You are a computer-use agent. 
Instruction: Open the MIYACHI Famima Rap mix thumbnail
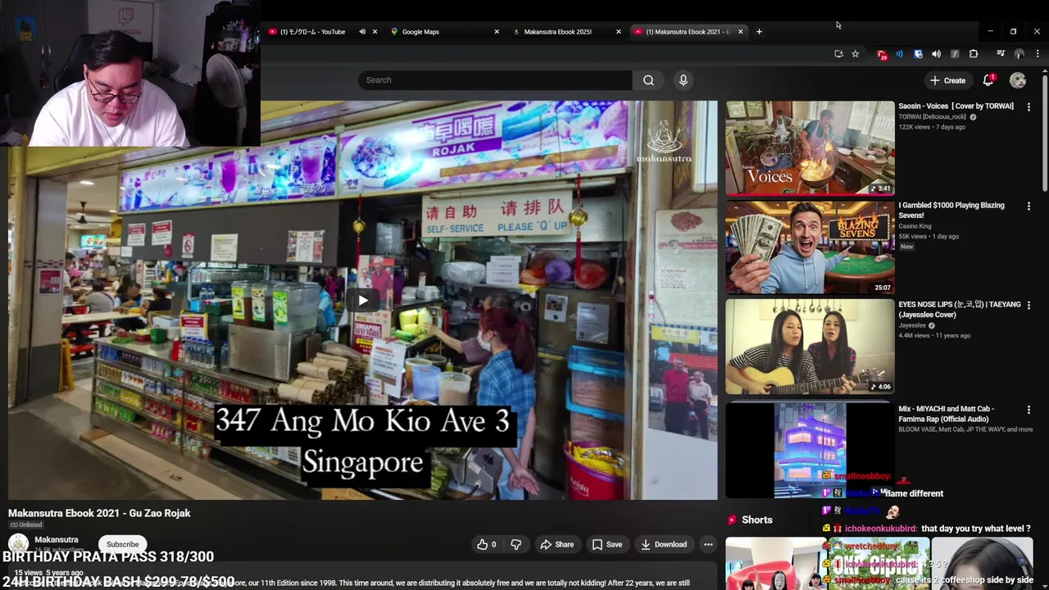pyautogui.click(x=810, y=449)
